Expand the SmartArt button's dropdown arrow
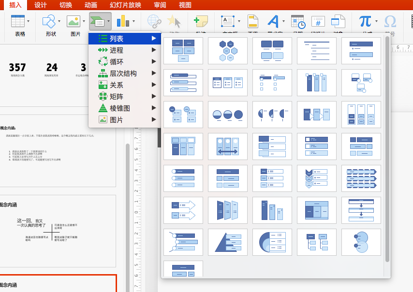The image size is (413, 292). [108, 21]
